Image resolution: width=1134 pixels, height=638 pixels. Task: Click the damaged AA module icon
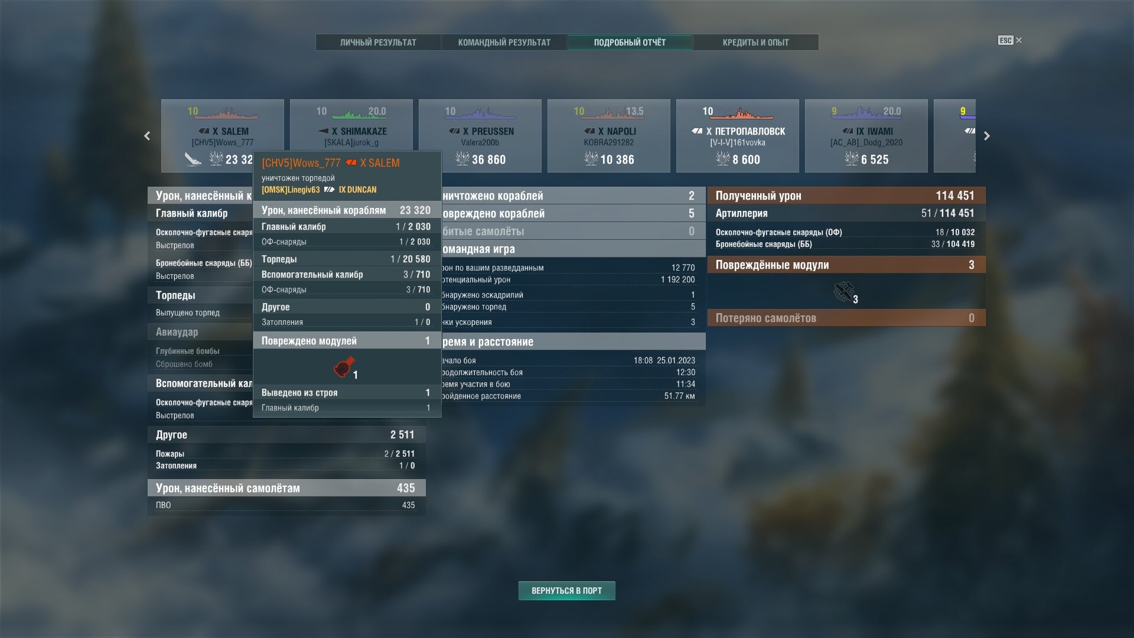coord(843,291)
